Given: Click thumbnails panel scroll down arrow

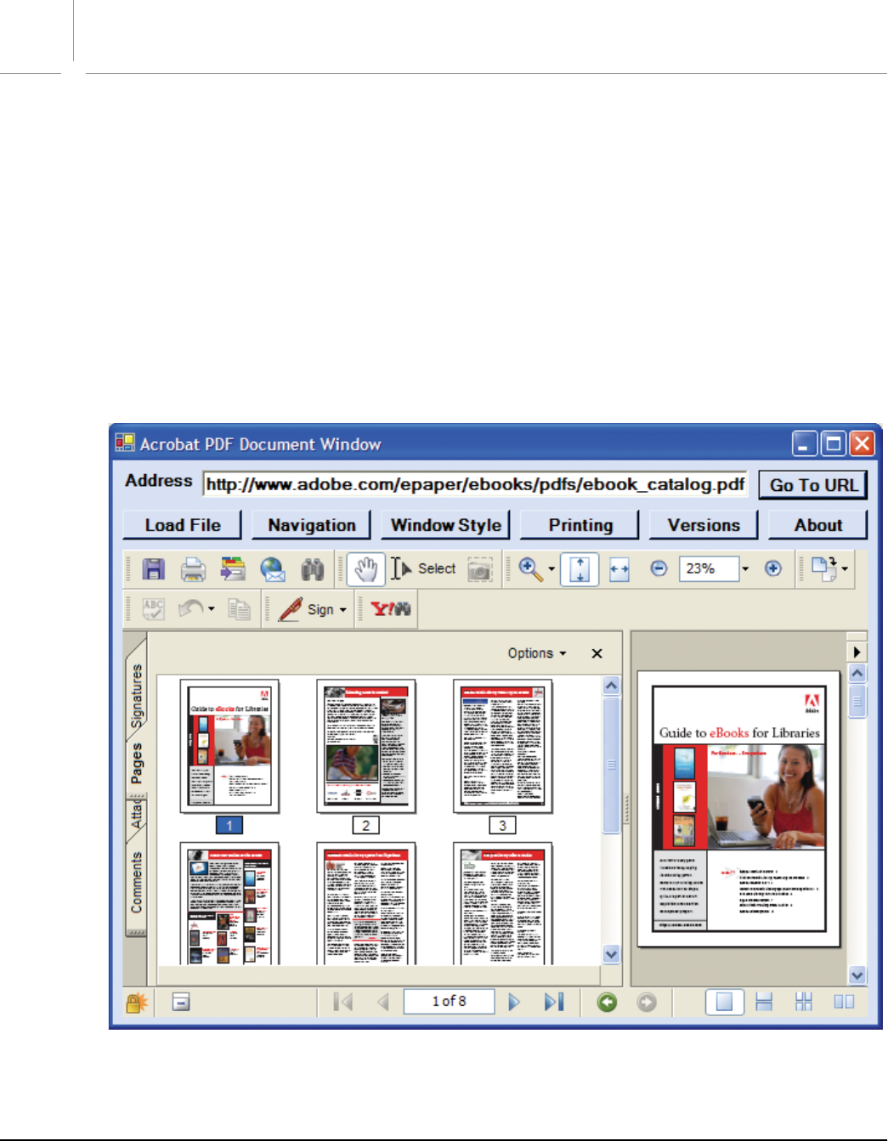Looking at the screenshot, I should [611, 954].
